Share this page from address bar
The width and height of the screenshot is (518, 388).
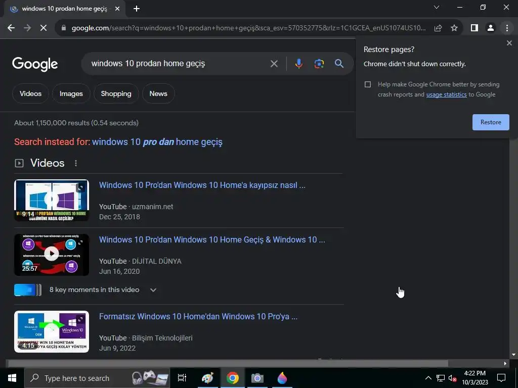[x=438, y=28]
